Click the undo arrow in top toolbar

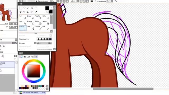pyautogui.click(x=21, y=1)
